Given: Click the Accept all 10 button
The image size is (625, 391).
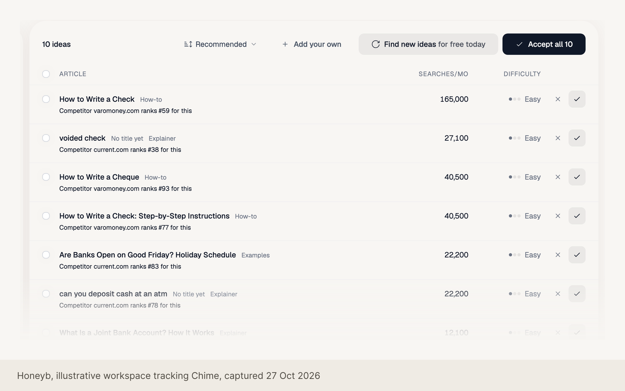Looking at the screenshot, I should 544,44.
